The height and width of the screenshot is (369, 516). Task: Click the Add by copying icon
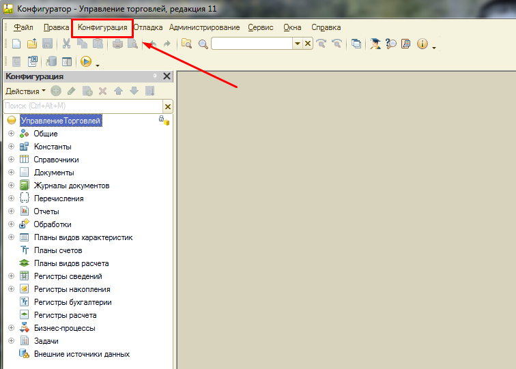tap(87, 91)
